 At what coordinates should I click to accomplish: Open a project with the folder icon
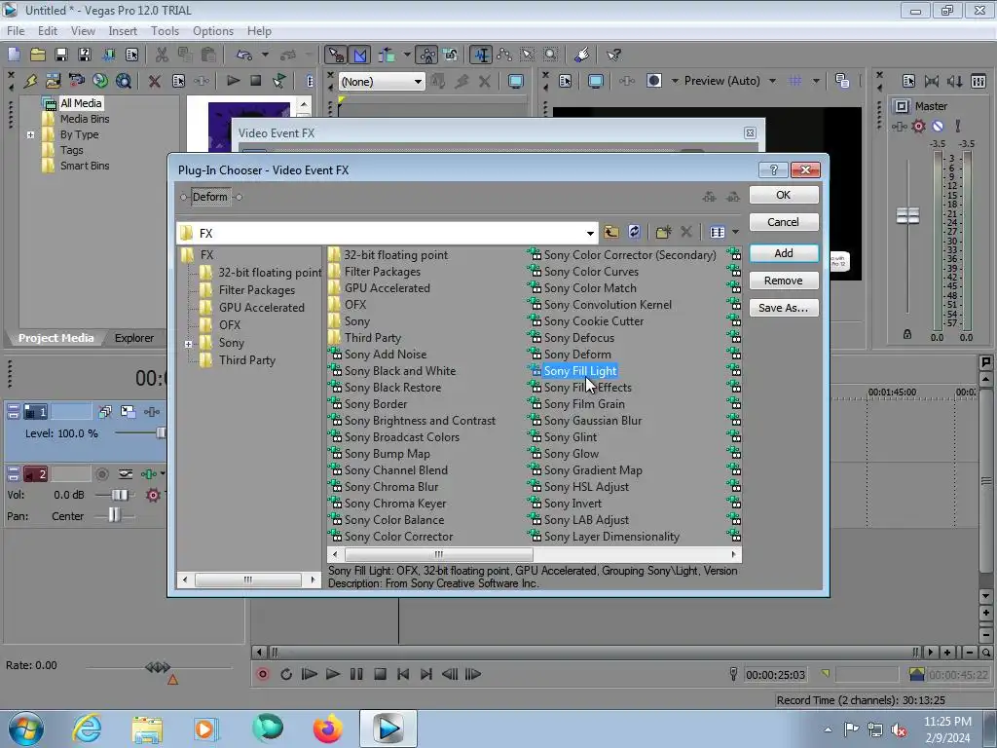click(38, 55)
